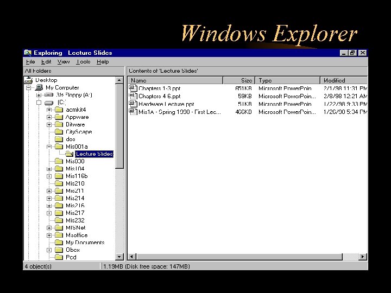Click the contents pane horizontal scrollbar thumb
Image resolution: width=391 pixels, height=293 pixels.
click(239, 257)
